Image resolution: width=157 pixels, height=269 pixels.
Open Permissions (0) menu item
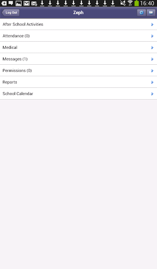click(x=78, y=71)
